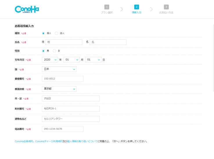Click step 2 information input icon

pyautogui.click(x=136, y=7)
